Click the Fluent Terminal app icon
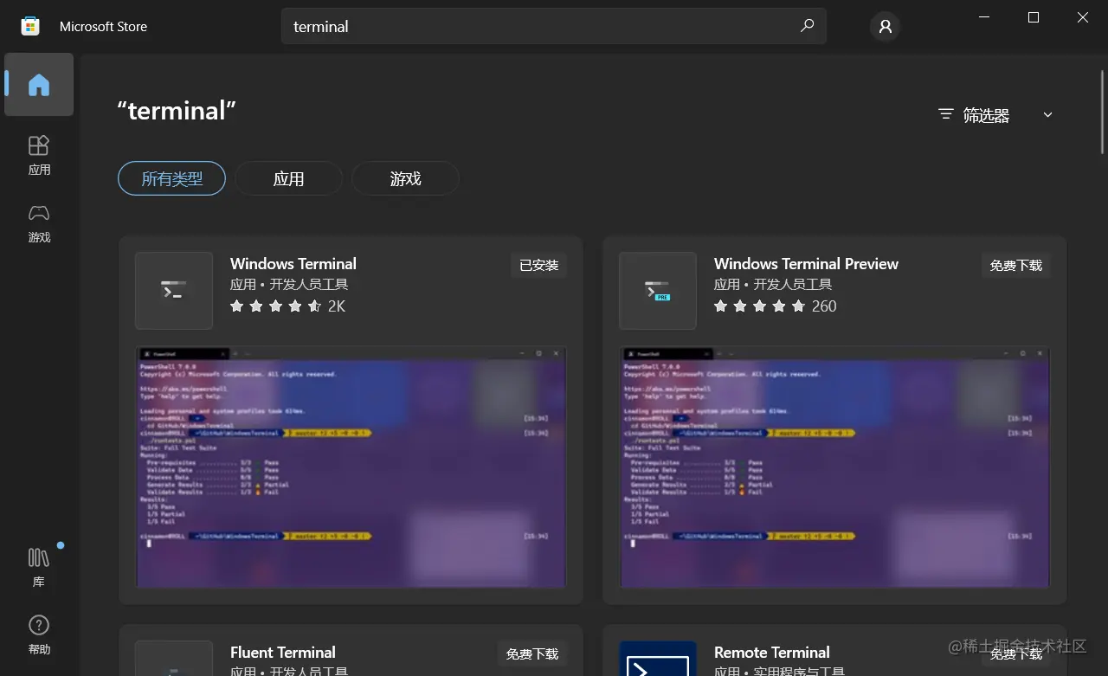 pyautogui.click(x=174, y=659)
